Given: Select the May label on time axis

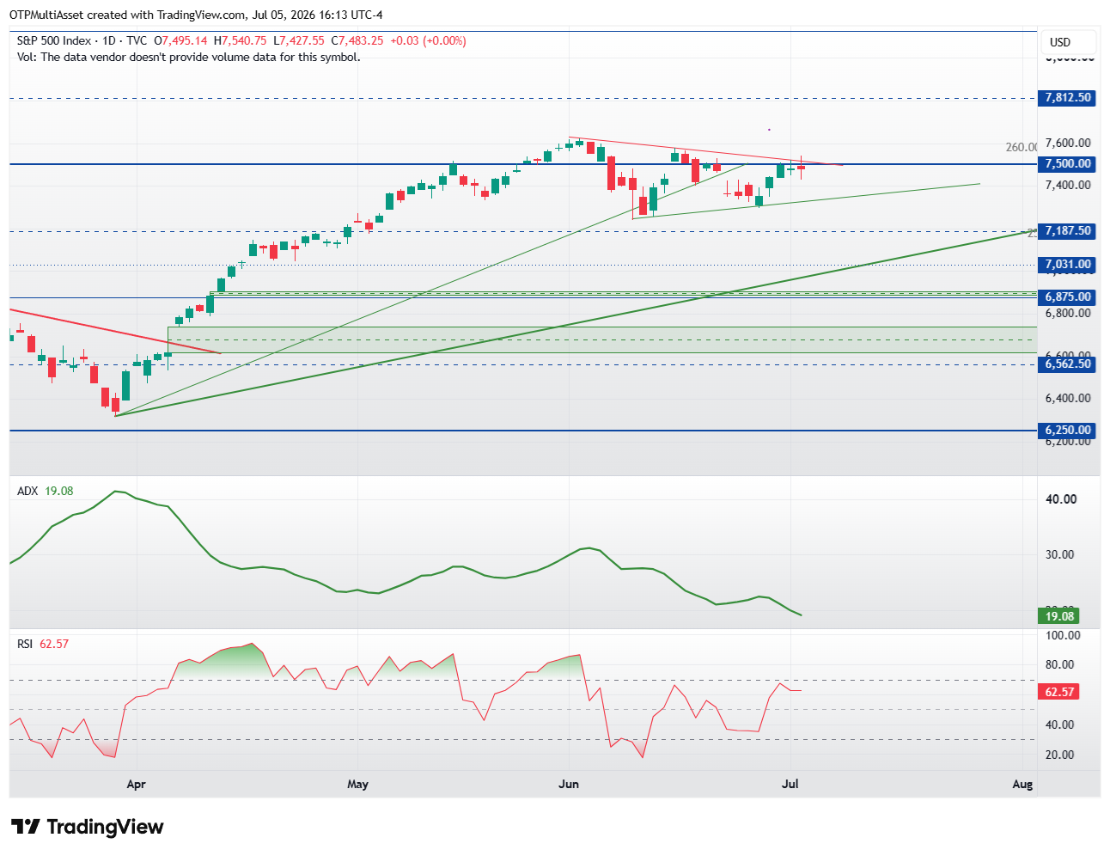Looking at the screenshot, I should [357, 784].
